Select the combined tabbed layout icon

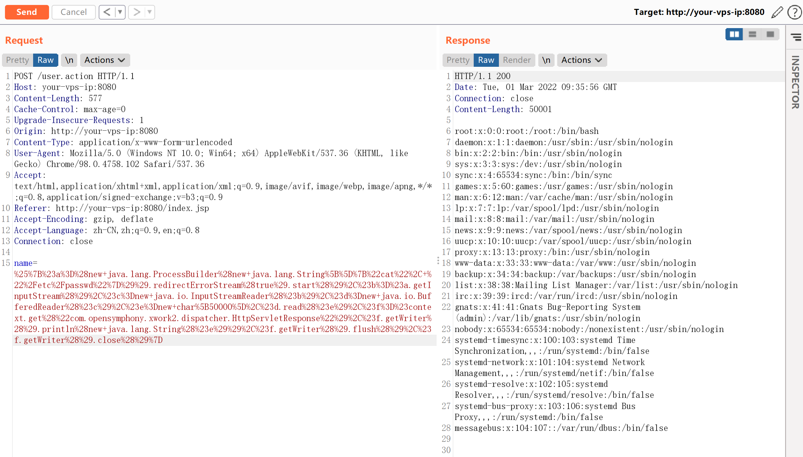(x=770, y=34)
